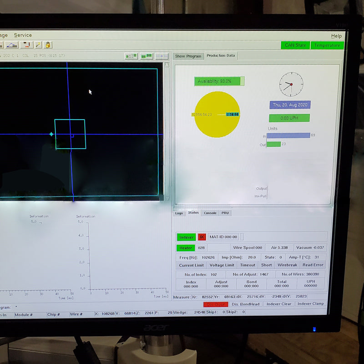
Task: Click the green chips view icon
Action: click(147, 56)
